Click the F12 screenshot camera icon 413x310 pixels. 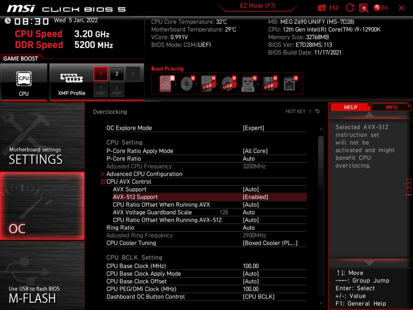click(x=322, y=8)
